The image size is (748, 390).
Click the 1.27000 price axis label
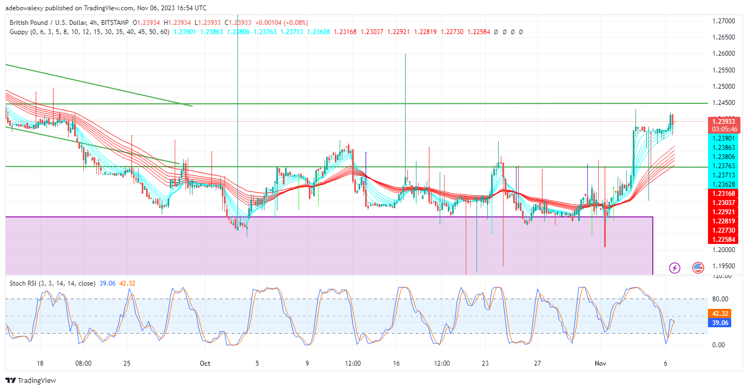pyautogui.click(x=724, y=21)
